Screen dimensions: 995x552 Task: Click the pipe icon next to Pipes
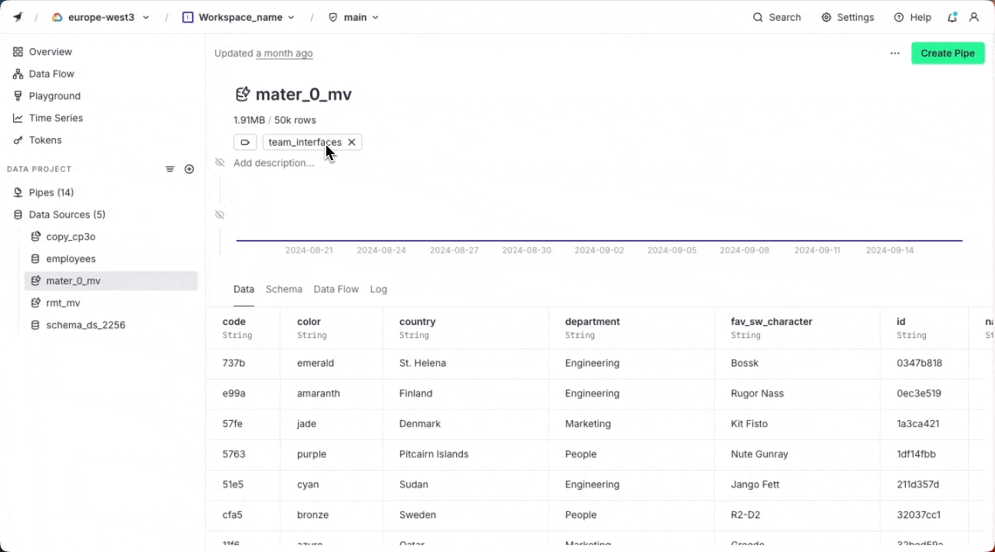coord(18,192)
